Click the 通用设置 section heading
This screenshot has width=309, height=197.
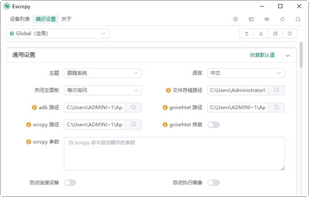24,55
